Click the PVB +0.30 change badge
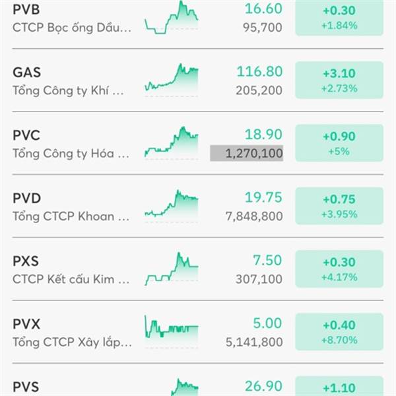The width and height of the screenshot is (396, 396). [339, 17]
